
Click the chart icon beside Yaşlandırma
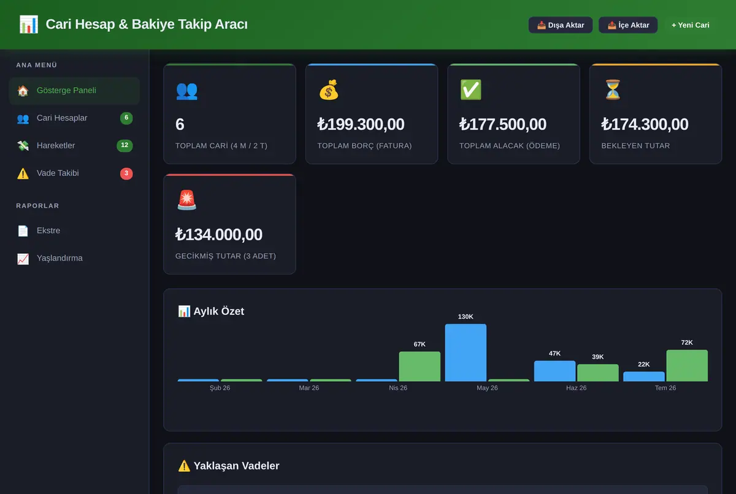click(23, 259)
